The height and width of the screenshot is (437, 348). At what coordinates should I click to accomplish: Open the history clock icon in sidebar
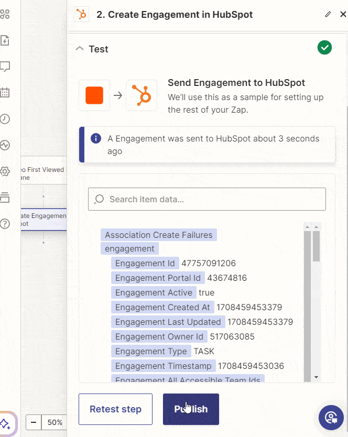[5, 119]
